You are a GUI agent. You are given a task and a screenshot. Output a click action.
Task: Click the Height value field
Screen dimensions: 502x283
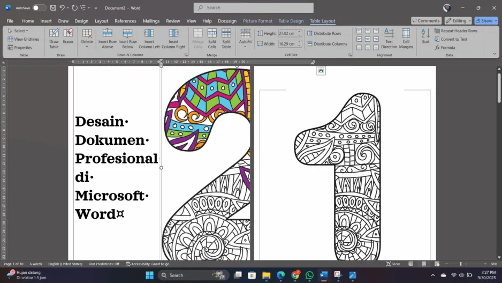287,33
